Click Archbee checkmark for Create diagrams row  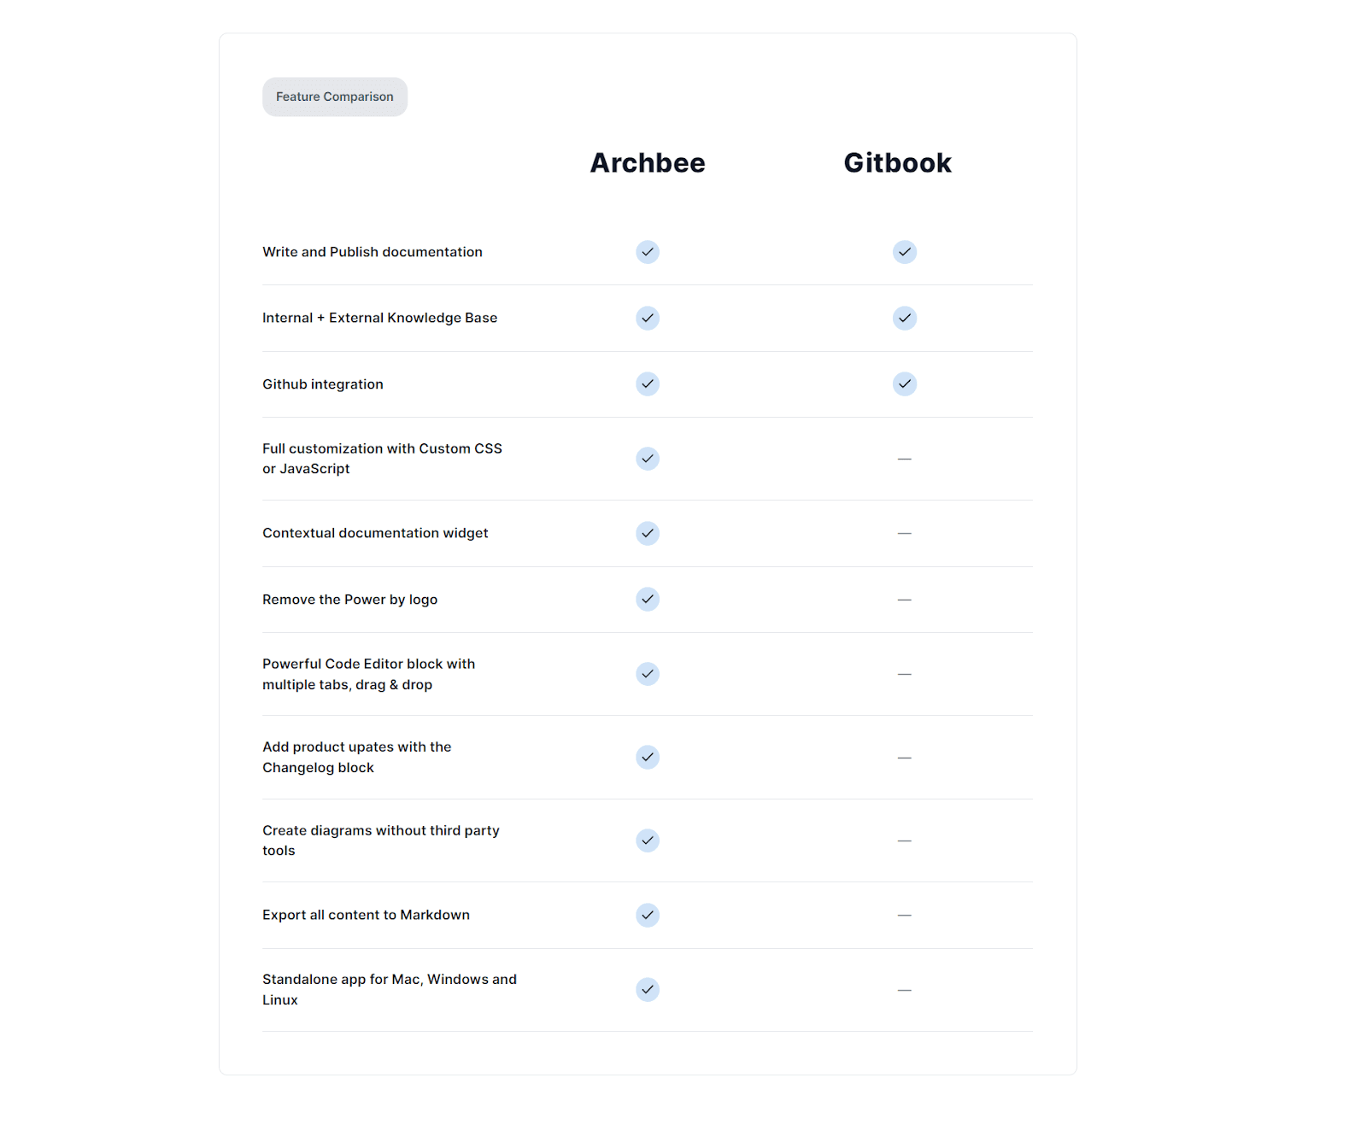point(648,840)
